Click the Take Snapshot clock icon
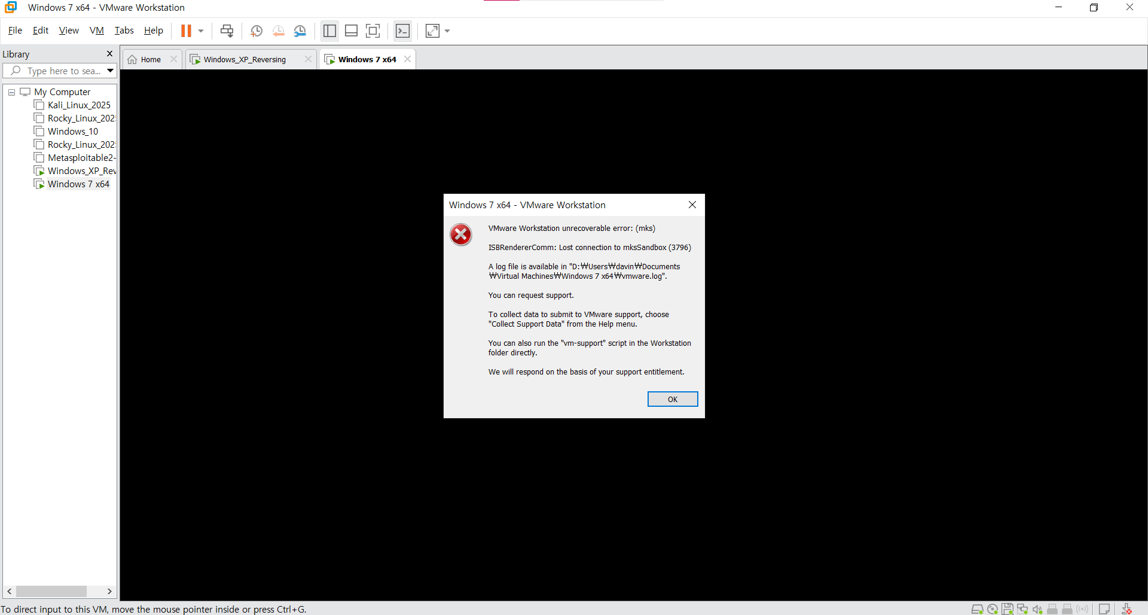This screenshot has height=615, width=1148. tap(257, 31)
